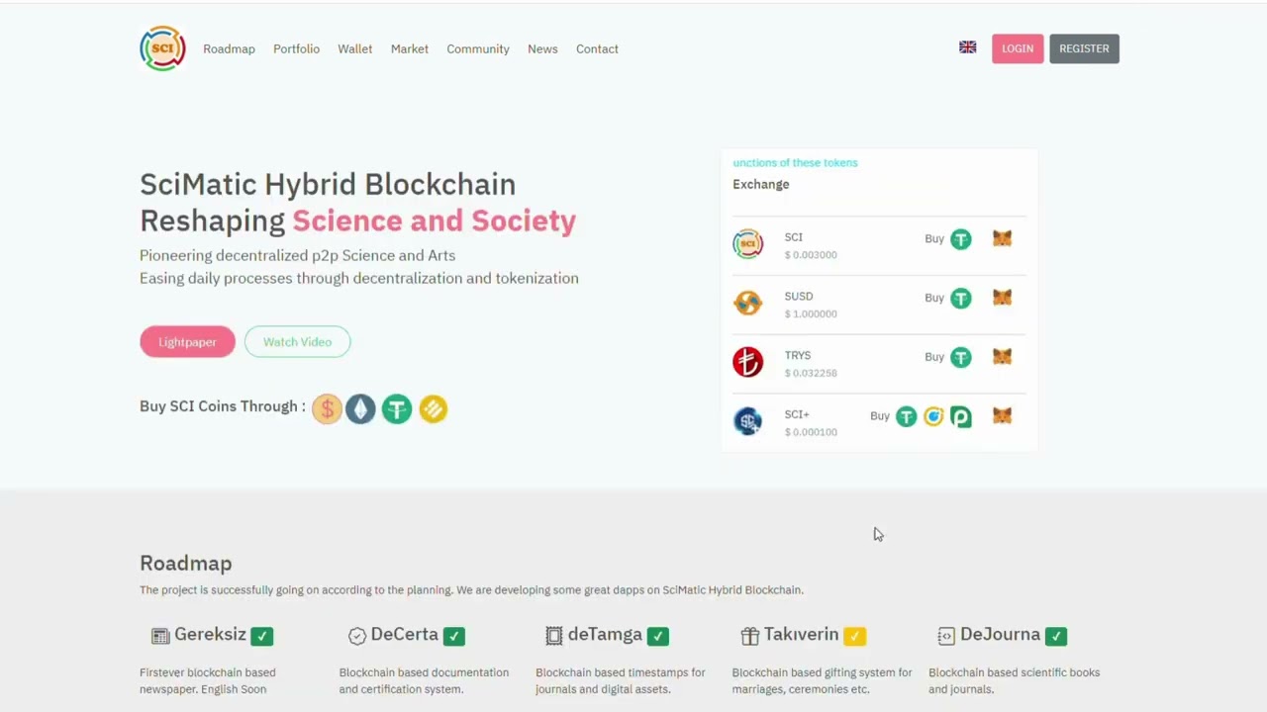Click the DeJourna journal icon
1267x712 pixels.
point(946,636)
